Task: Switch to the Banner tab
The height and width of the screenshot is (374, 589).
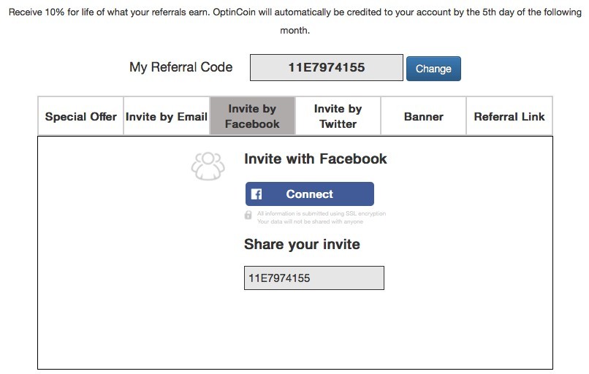Action: [x=423, y=116]
